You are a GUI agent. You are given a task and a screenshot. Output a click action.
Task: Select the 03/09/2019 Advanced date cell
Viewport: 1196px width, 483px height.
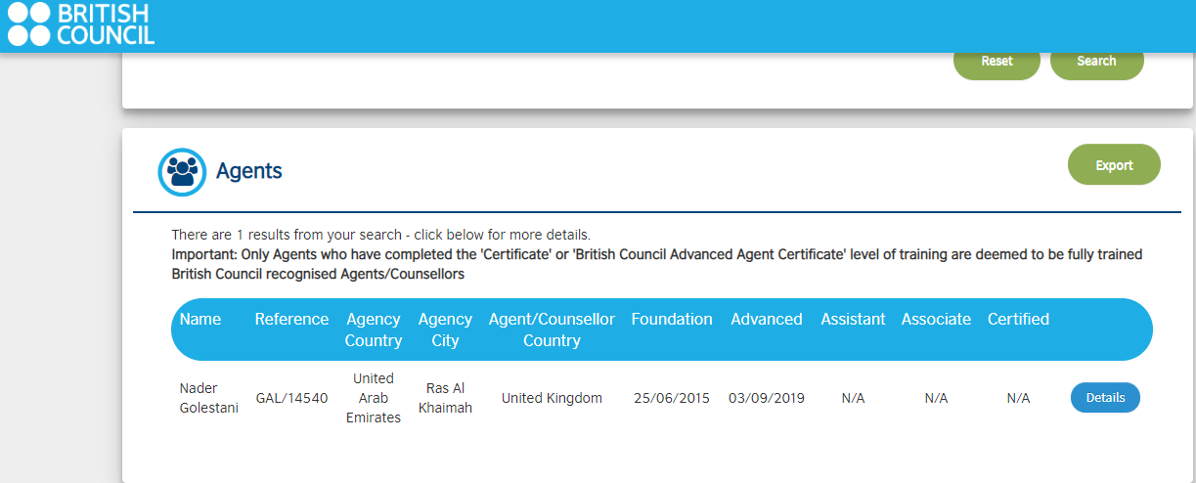point(767,398)
